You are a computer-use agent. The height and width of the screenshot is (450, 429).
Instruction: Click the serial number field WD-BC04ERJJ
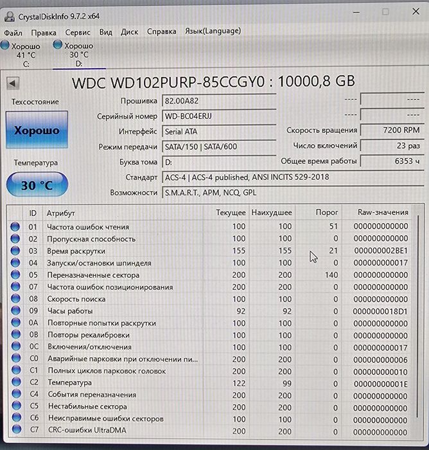pos(219,116)
